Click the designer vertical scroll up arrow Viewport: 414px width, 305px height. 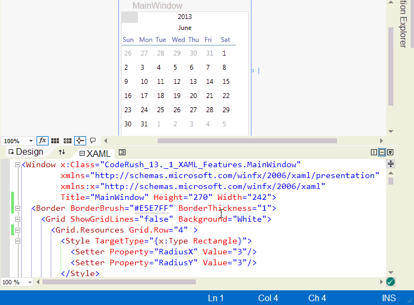tap(391, 2)
